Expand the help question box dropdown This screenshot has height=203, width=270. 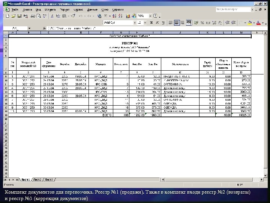252,10
